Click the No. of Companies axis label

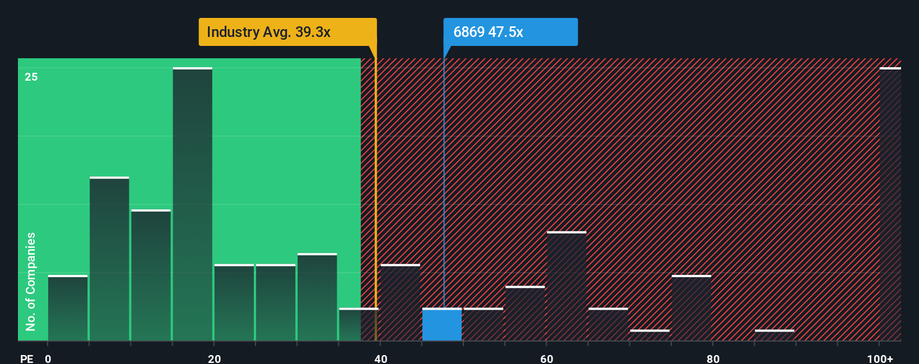coord(31,282)
